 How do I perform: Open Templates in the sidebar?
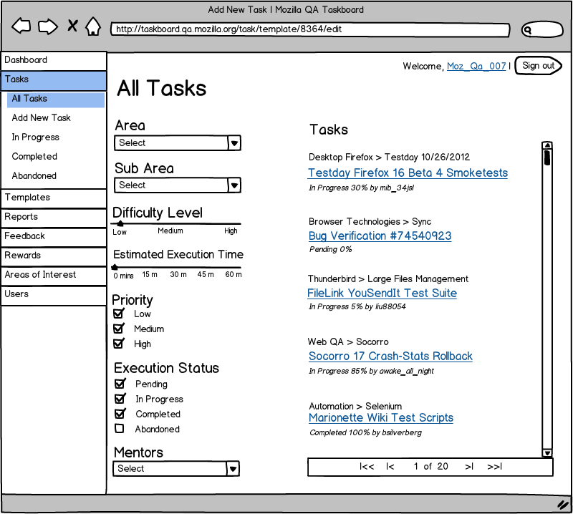coord(54,198)
